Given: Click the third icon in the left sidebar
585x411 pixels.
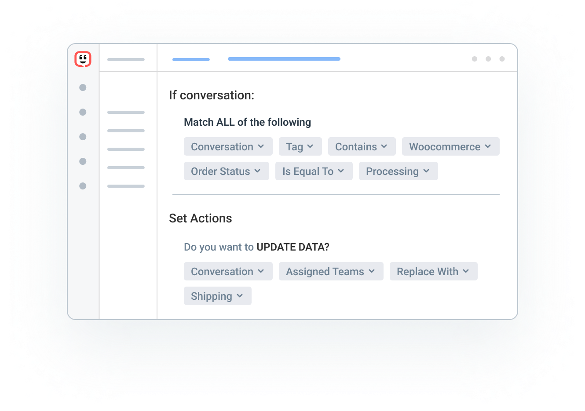Looking at the screenshot, I should (x=83, y=137).
